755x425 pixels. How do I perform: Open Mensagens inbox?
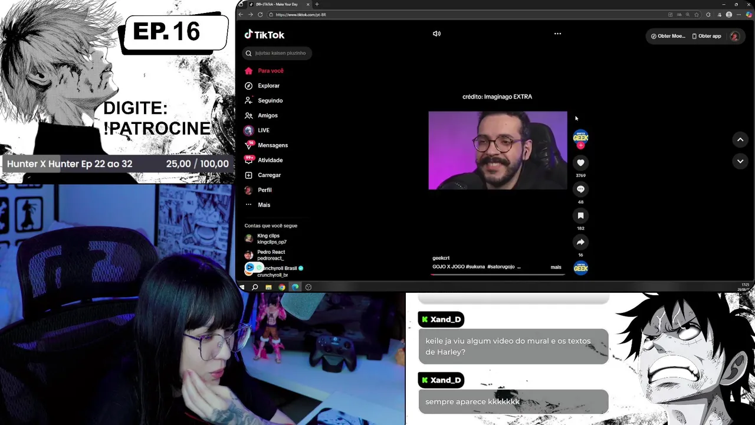(266, 145)
